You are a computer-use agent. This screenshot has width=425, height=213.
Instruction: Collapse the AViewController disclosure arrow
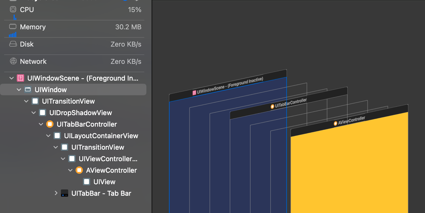70,170
